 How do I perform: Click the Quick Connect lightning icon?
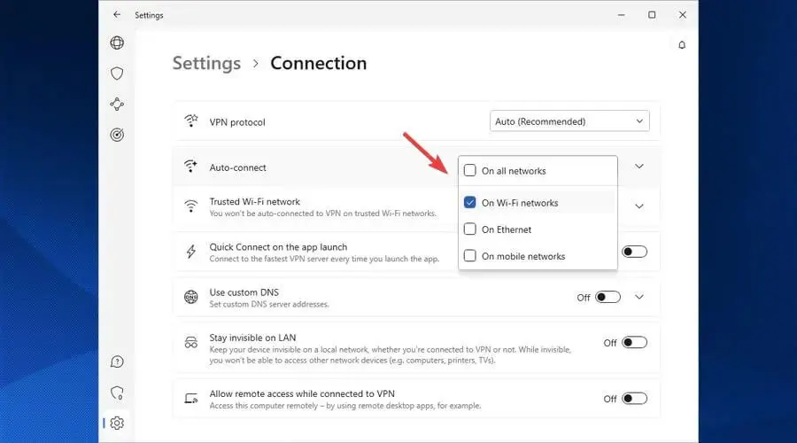[191, 252]
